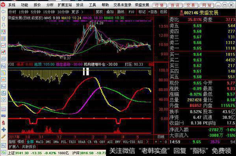Image resolution: width=236 pixels, height=156 pixels.
Task: Click the back arrow icon in left sidebar
Action: click(x=3, y=12)
